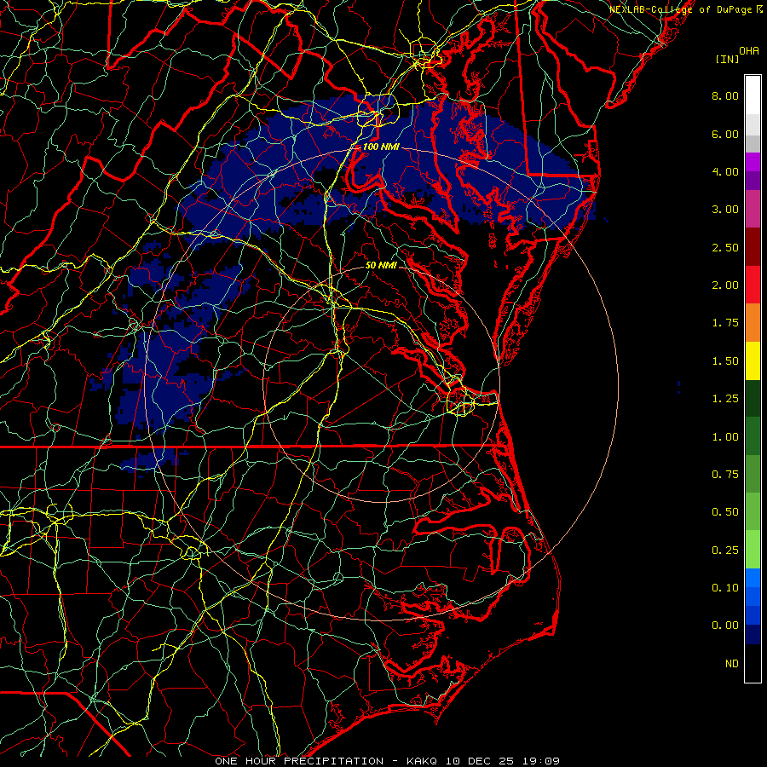Click the 0.75 inch legend label
This screenshot has width=767, height=767.
[725, 475]
